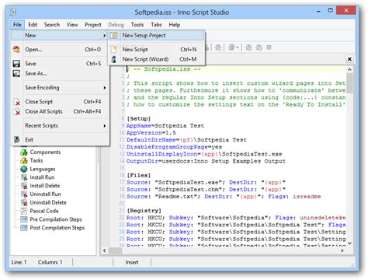Select the Uninstall Run icon
The width and height of the screenshot is (368, 280).
click(x=24, y=194)
